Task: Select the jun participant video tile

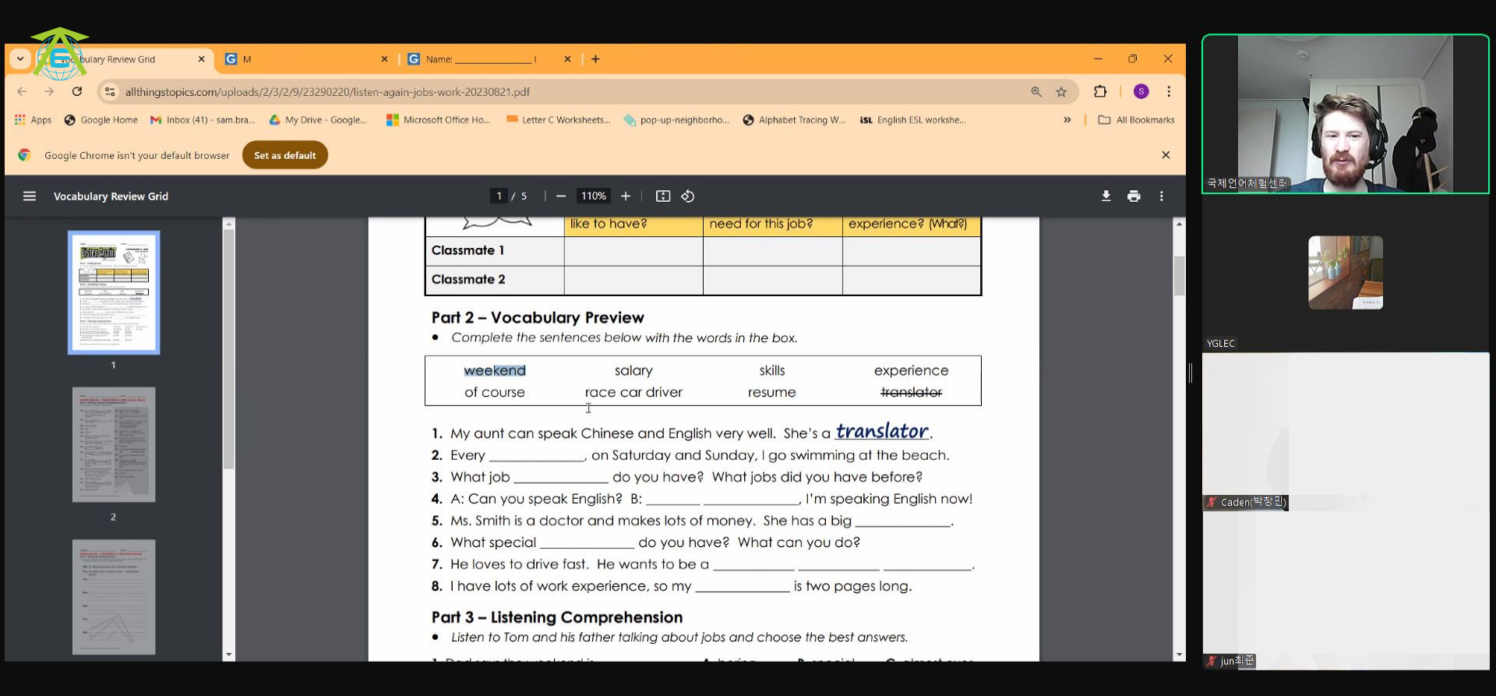Action: (x=1345, y=591)
